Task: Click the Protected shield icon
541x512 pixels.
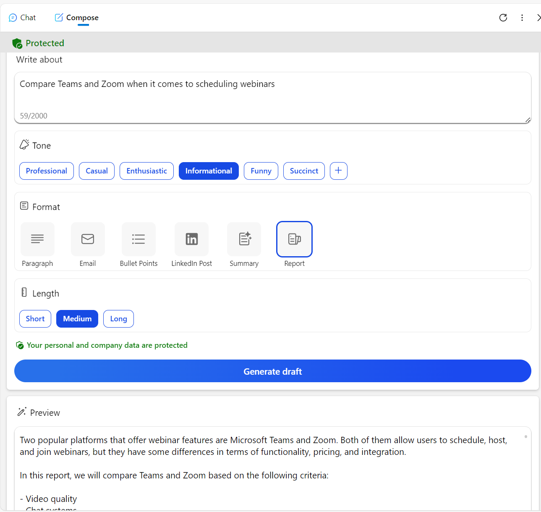Action: click(x=17, y=43)
